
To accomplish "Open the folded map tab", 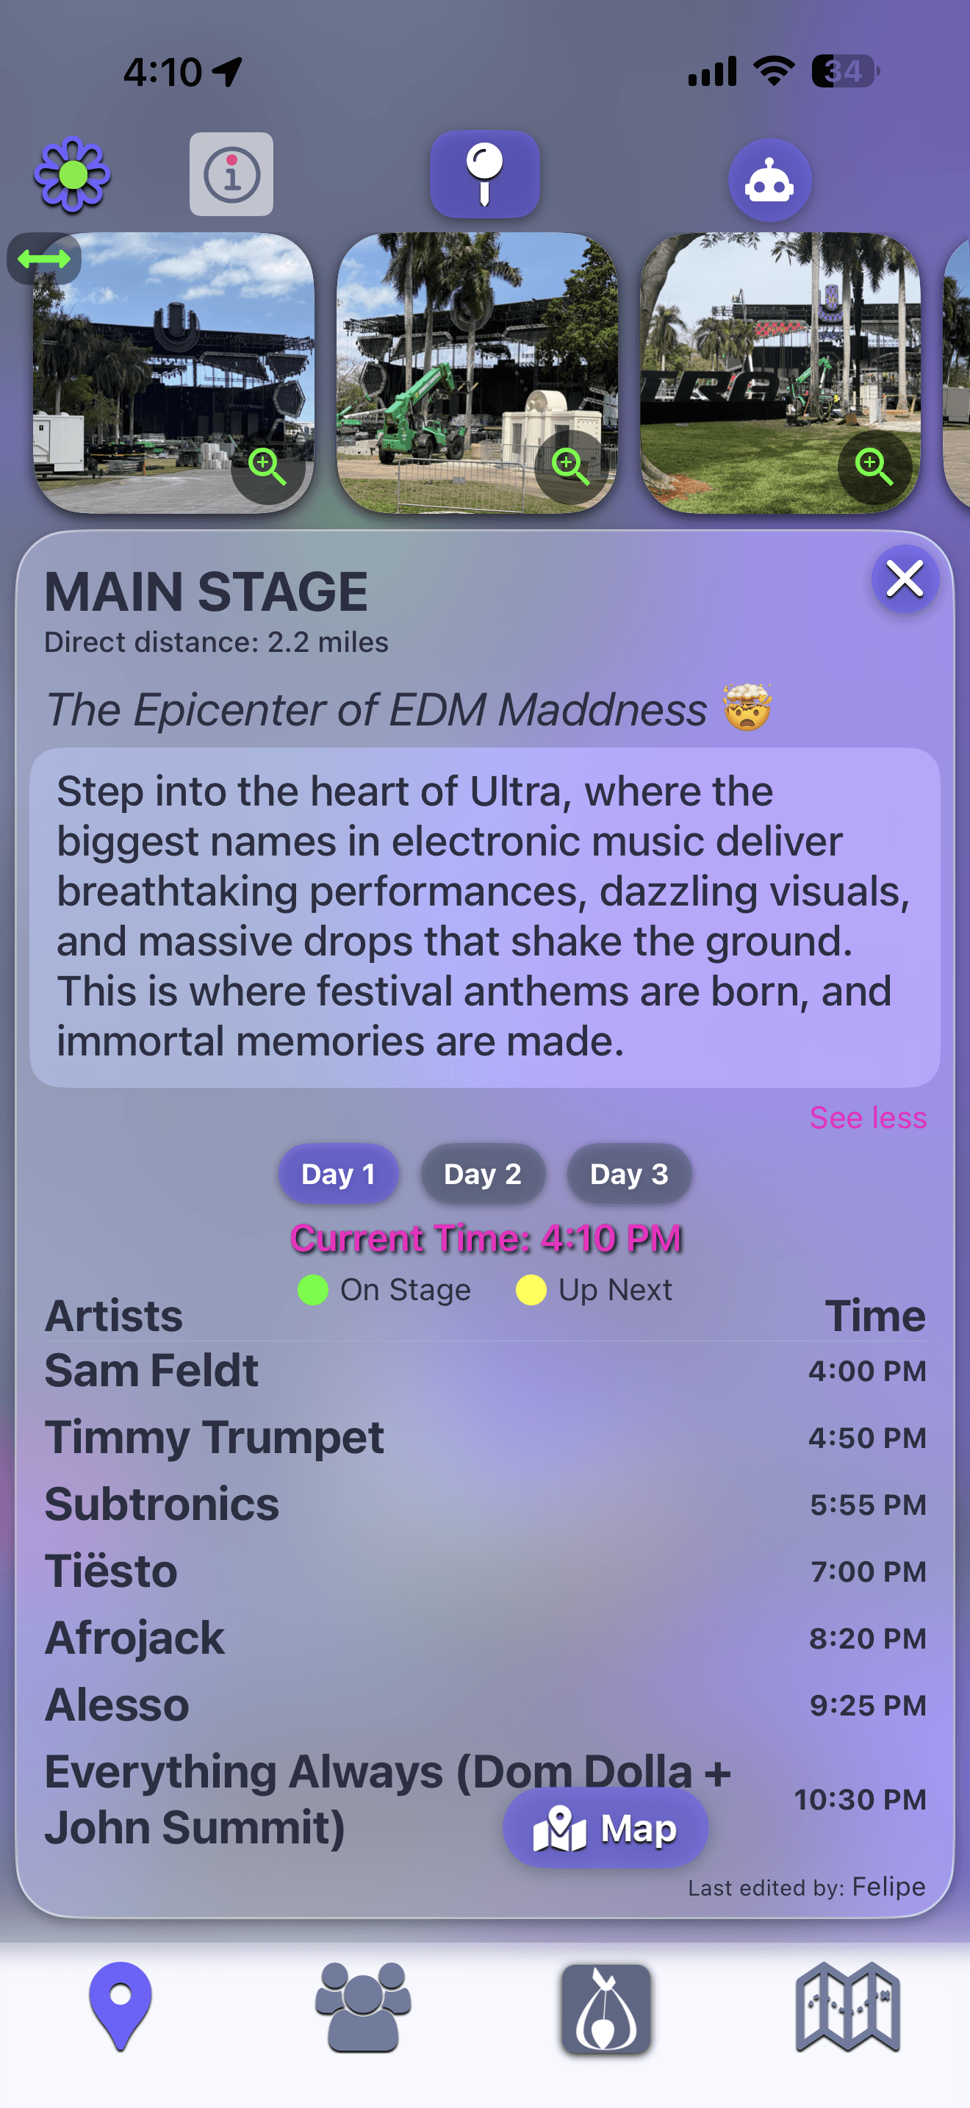I will point(847,2006).
